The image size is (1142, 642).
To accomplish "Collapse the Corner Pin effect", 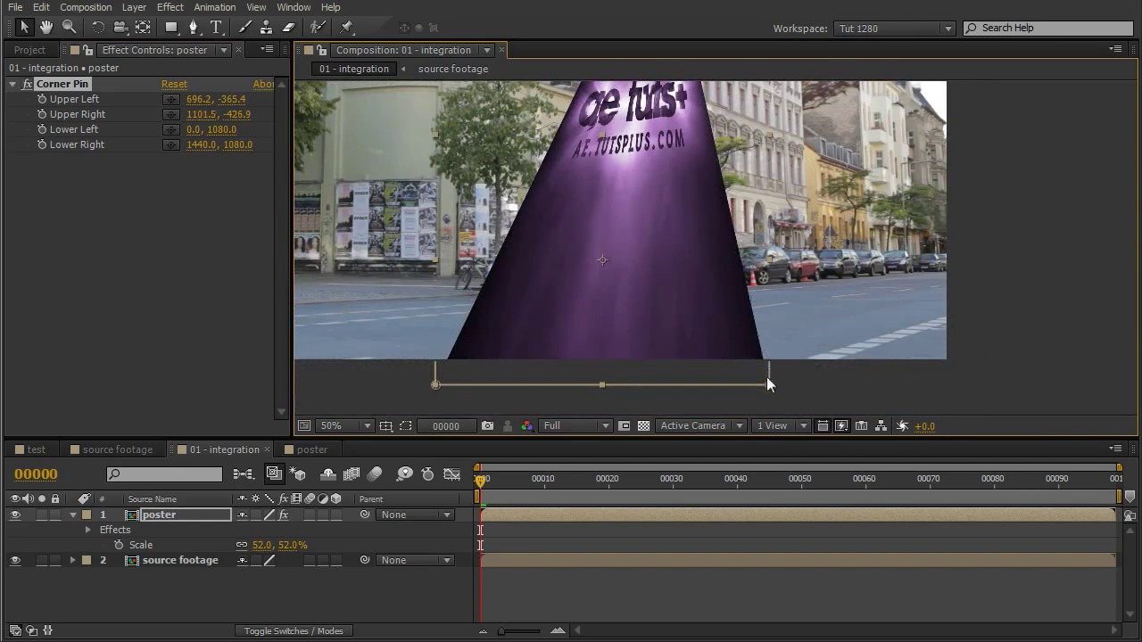I will pyautogui.click(x=12, y=84).
